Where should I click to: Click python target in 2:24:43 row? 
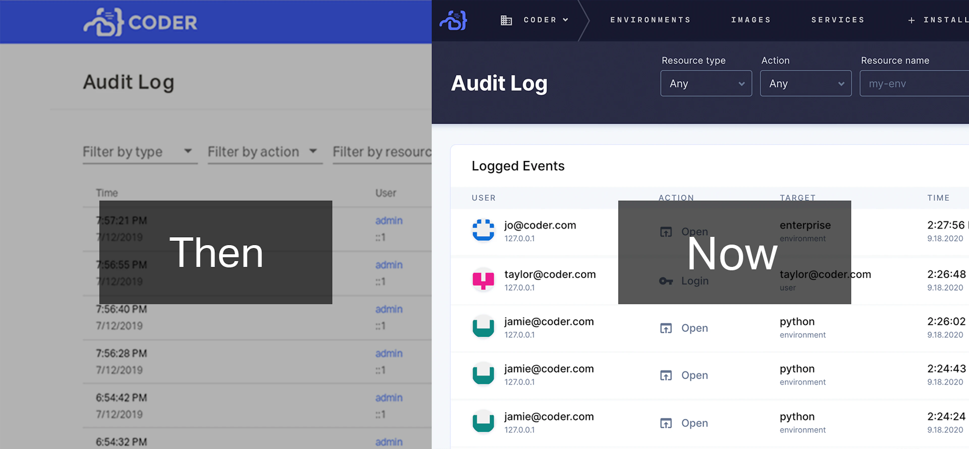(x=797, y=369)
